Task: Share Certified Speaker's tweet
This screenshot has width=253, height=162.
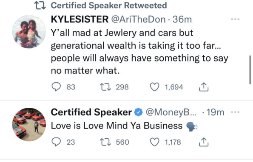Action: point(204,142)
